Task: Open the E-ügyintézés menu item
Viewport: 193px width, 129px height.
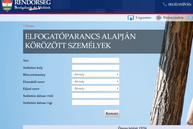Action: coord(143,18)
